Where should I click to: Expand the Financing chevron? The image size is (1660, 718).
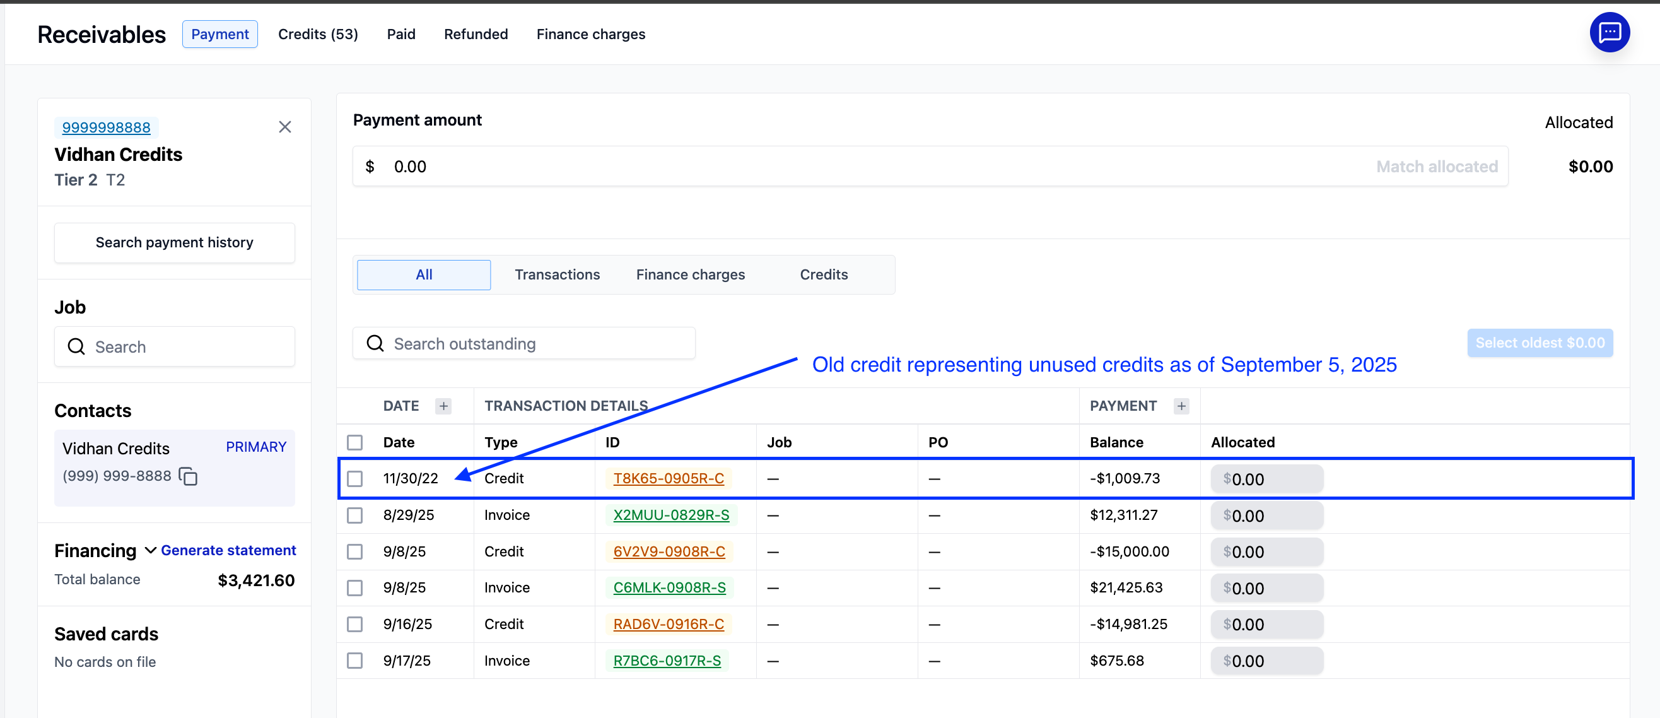point(150,550)
